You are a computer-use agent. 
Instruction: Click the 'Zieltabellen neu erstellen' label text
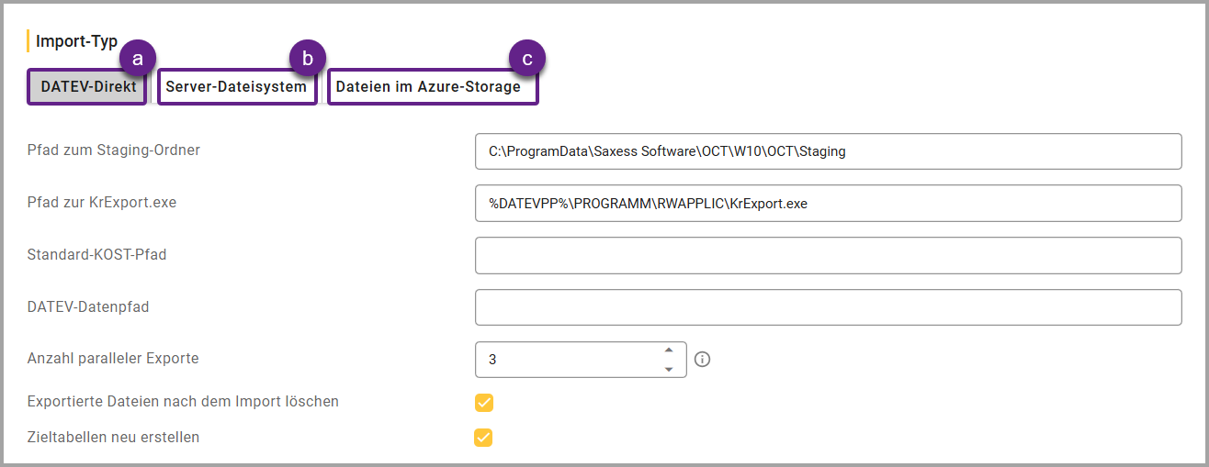click(x=113, y=438)
